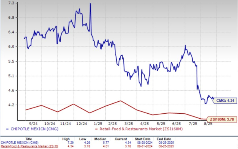
Task: Click CMG start date 08-28-2024
Action: click(x=144, y=143)
